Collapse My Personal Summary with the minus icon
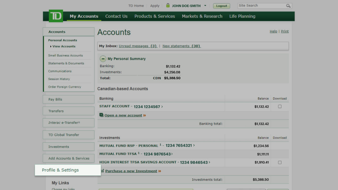Screen dimensions: 338x190 (103, 59)
